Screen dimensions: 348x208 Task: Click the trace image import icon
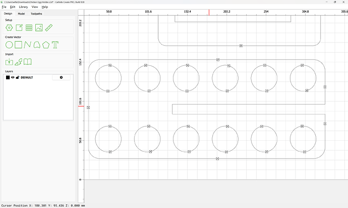coord(18,62)
